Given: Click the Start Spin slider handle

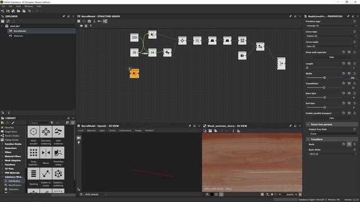Looking at the screenshot, I should [x=325, y=97].
